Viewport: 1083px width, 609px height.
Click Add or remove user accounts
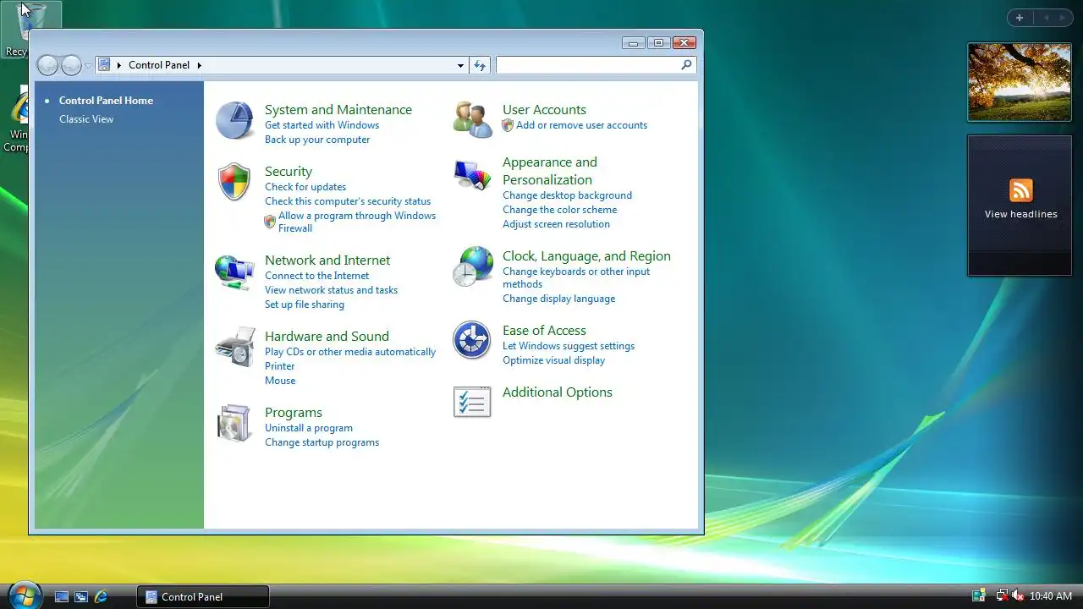(581, 125)
